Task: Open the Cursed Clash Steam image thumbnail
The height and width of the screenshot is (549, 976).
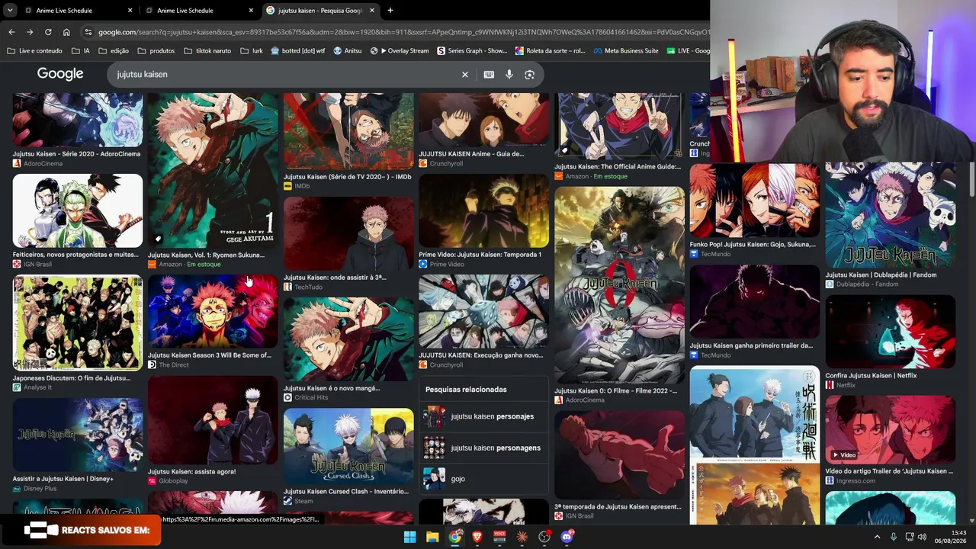Action: pos(348,447)
